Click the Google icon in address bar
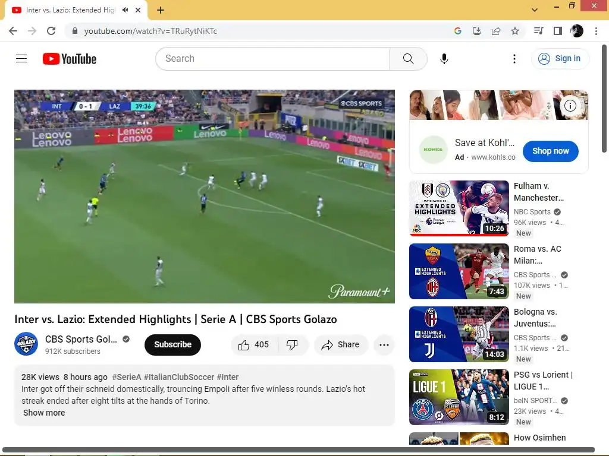This screenshot has height=456, width=609. point(457,31)
